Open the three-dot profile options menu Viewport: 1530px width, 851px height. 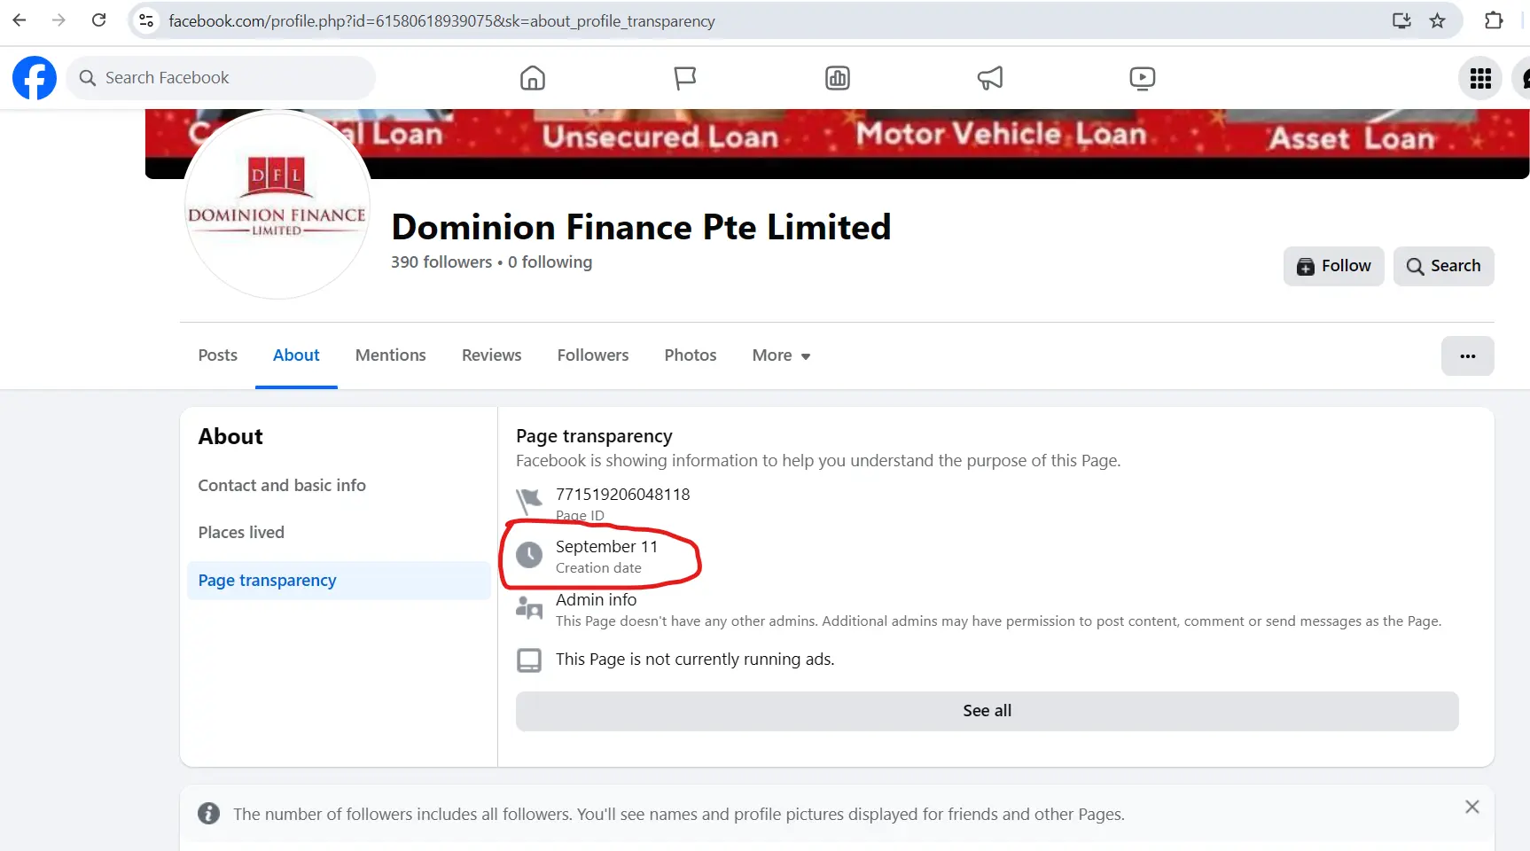1467,355
